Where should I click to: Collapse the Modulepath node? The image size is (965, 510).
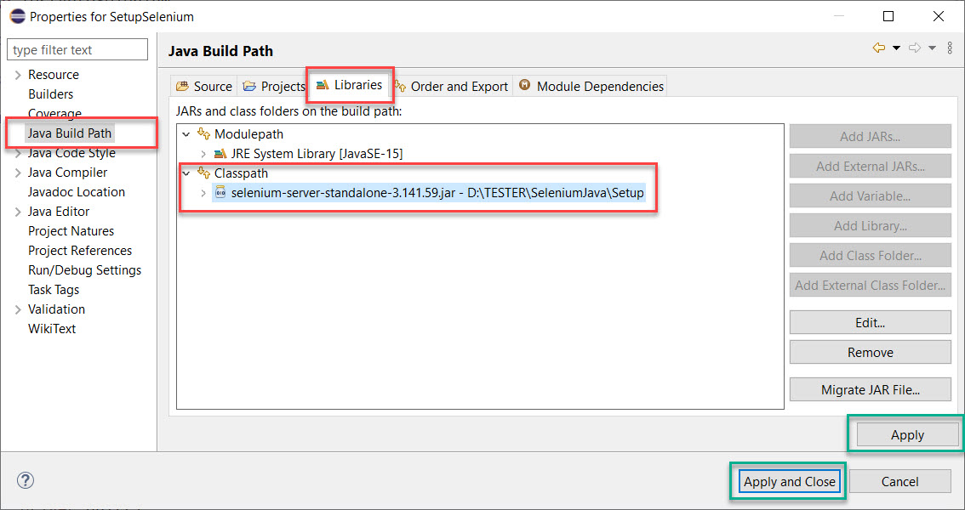(x=186, y=134)
